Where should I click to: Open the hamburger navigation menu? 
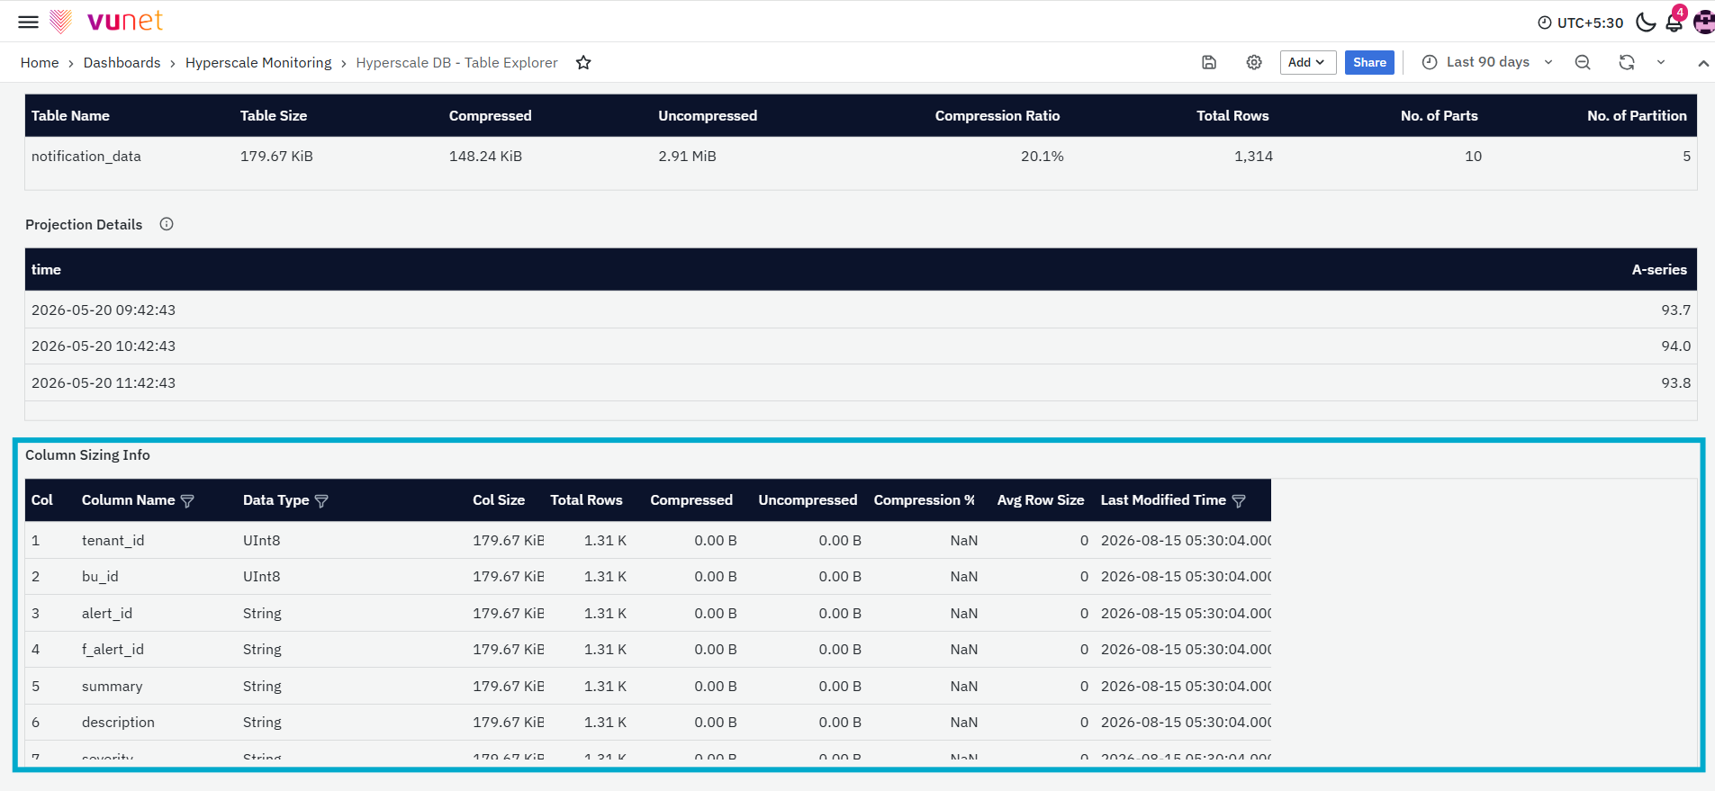click(28, 22)
